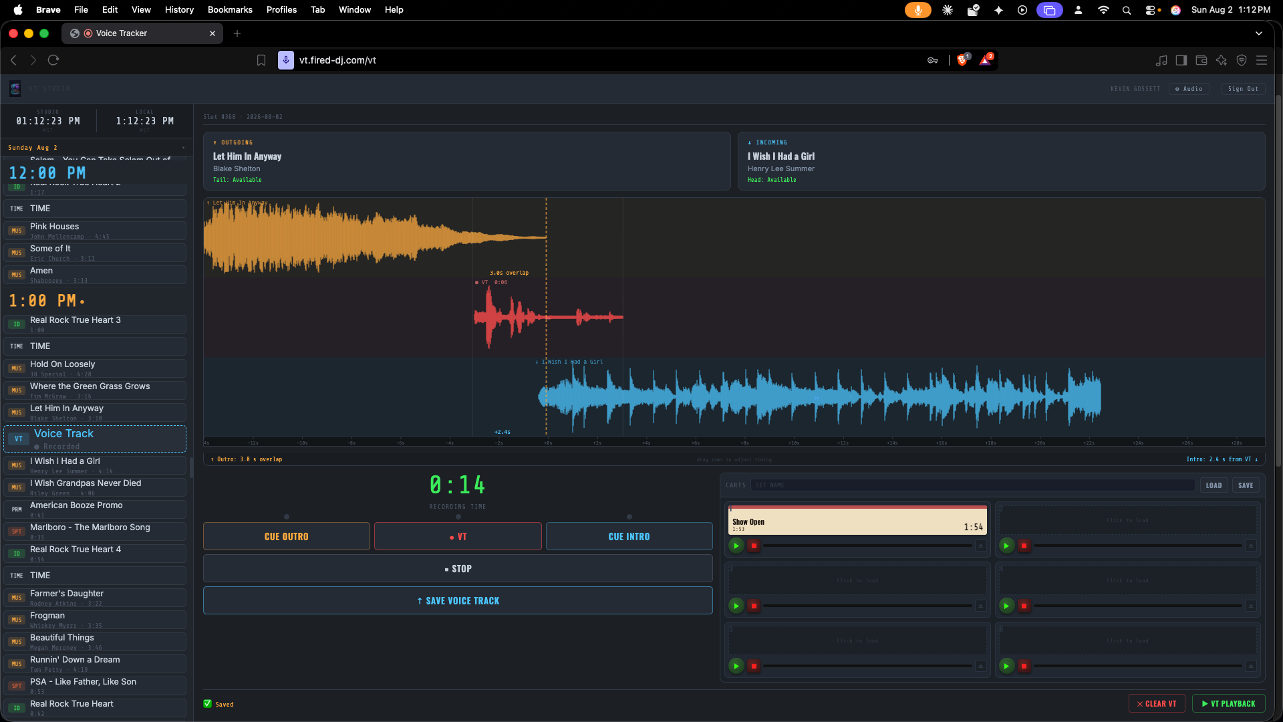The width and height of the screenshot is (1283, 722).
Task: Click the CUE INTRO button
Action: 629,536
